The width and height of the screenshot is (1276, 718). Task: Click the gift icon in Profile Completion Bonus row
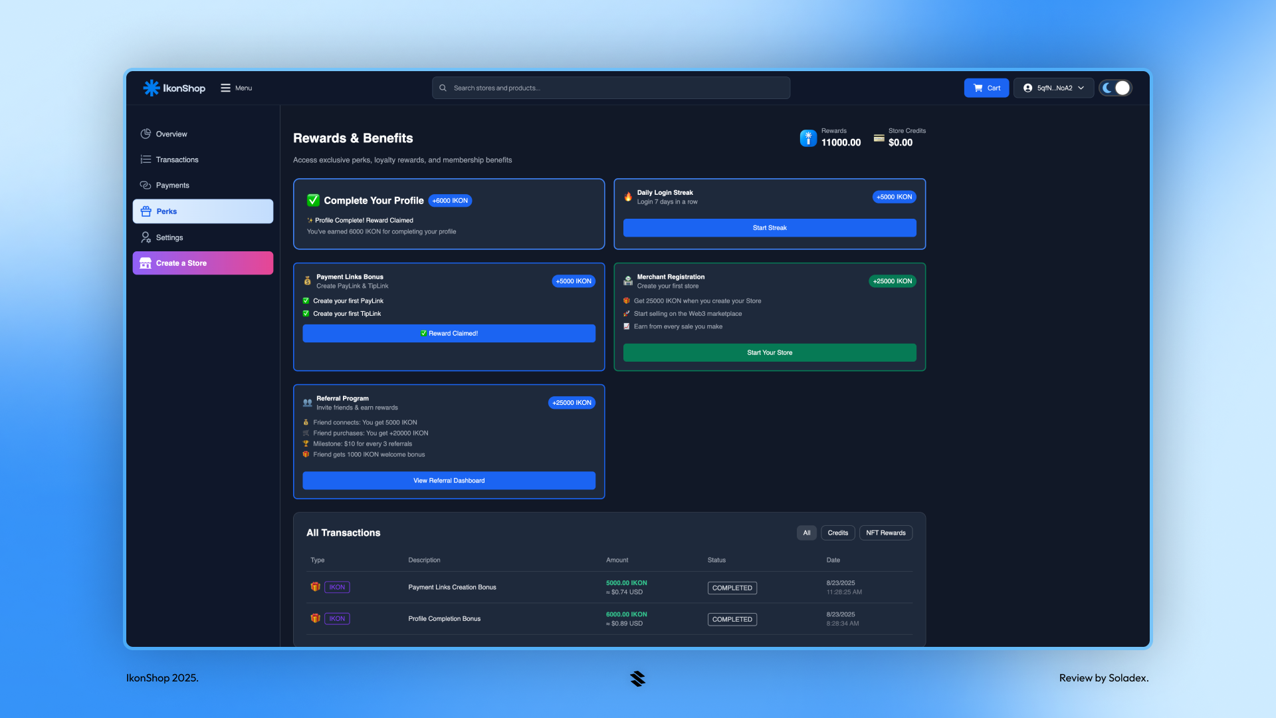click(316, 618)
